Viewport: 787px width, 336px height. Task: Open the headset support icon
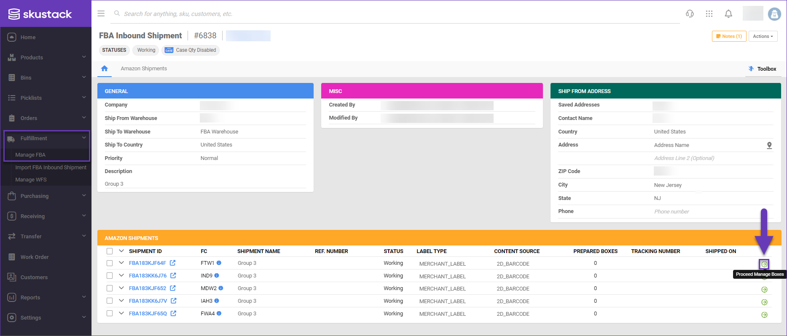tap(690, 13)
